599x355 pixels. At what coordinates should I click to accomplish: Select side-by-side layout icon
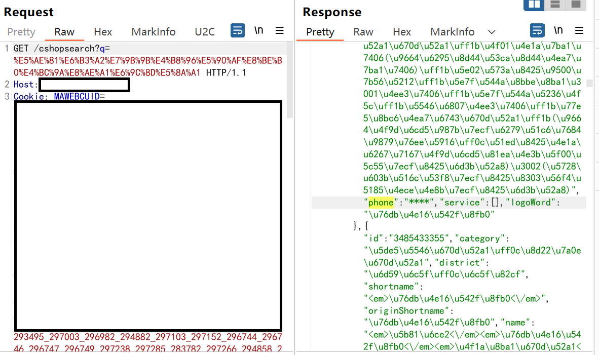pos(534,5)
